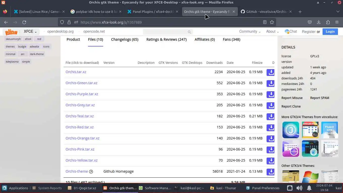Click download icon in Orchis-Yellow.tar.xz row
This screenshot has height=193, width=343.
click(x=270, y=161)
